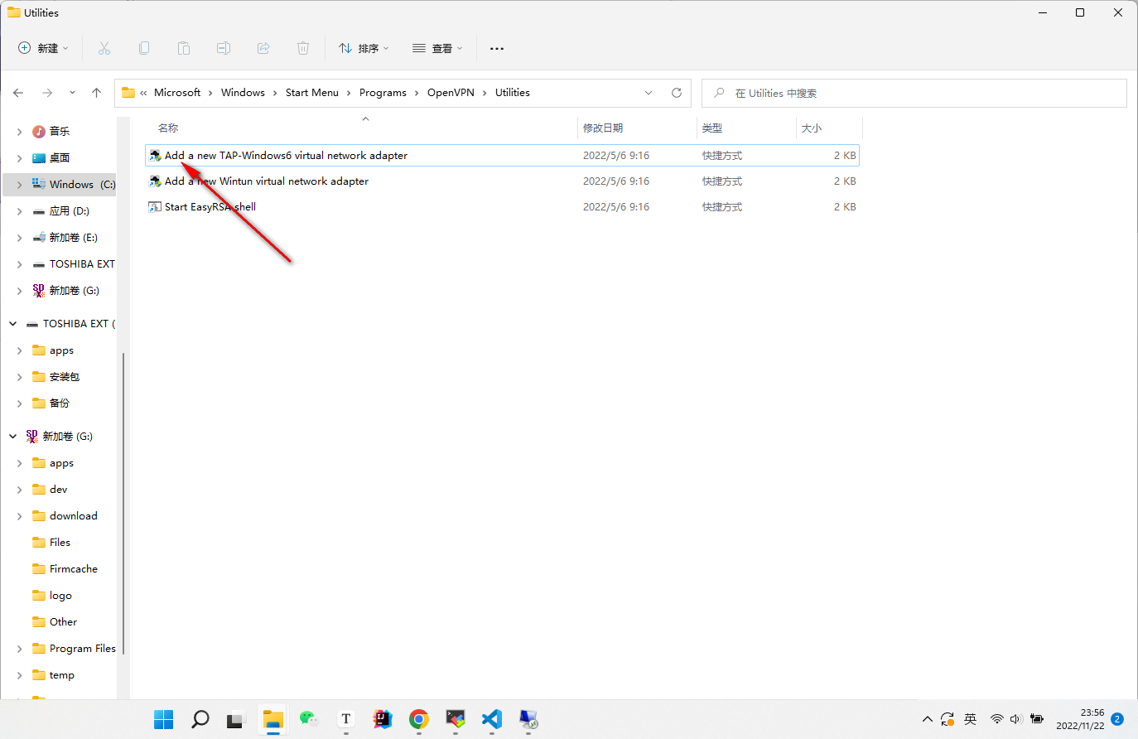The image size is (1138, 739).
Task: Open the temp folder in sidebar
Action: coord(61,674)
